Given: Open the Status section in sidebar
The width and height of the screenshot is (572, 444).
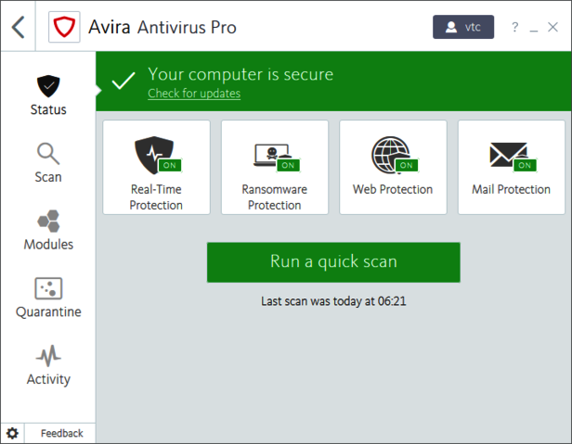Looking at the screenshot, I should (48, 95).
